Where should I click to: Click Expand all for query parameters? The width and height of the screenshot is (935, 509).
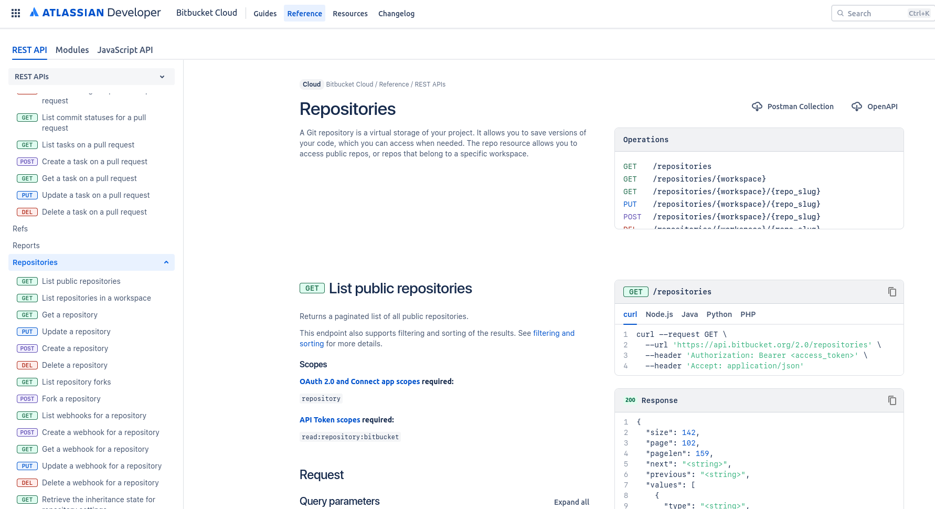point(571,502)
